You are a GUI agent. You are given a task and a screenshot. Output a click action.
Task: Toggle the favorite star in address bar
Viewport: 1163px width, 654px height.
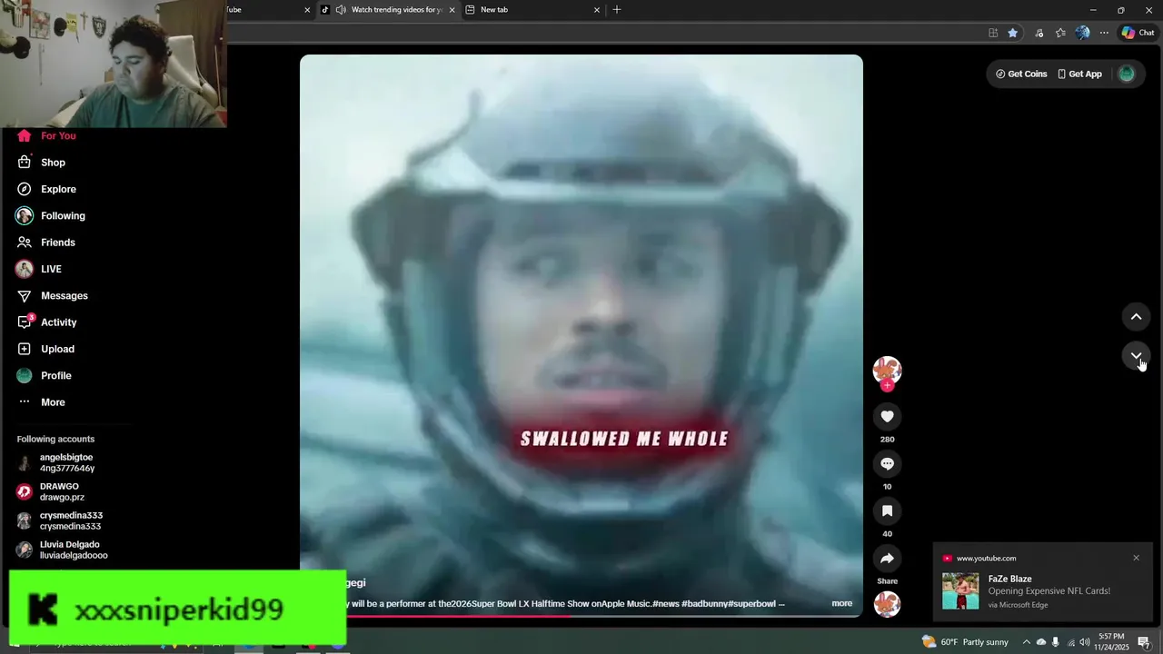[x=1013, y=33]
